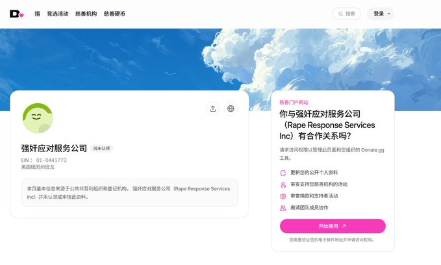The image size is (441, 265).
Task: Click the arrow icon on 开始使用 button
Action: (344, 226)
